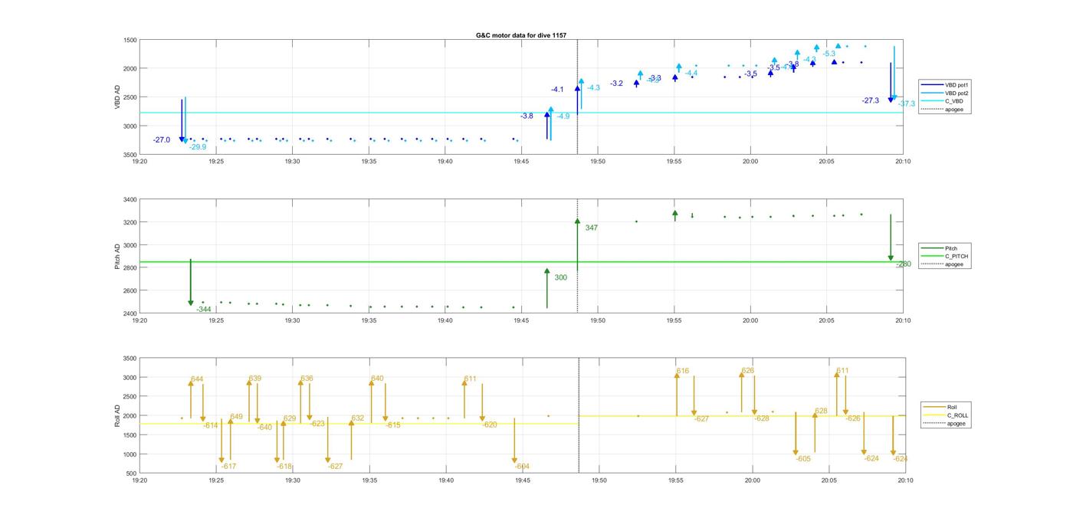The image size is (1073, 531).
Task: Click the '616' roll data label
Action: click(x=682, y=371)
